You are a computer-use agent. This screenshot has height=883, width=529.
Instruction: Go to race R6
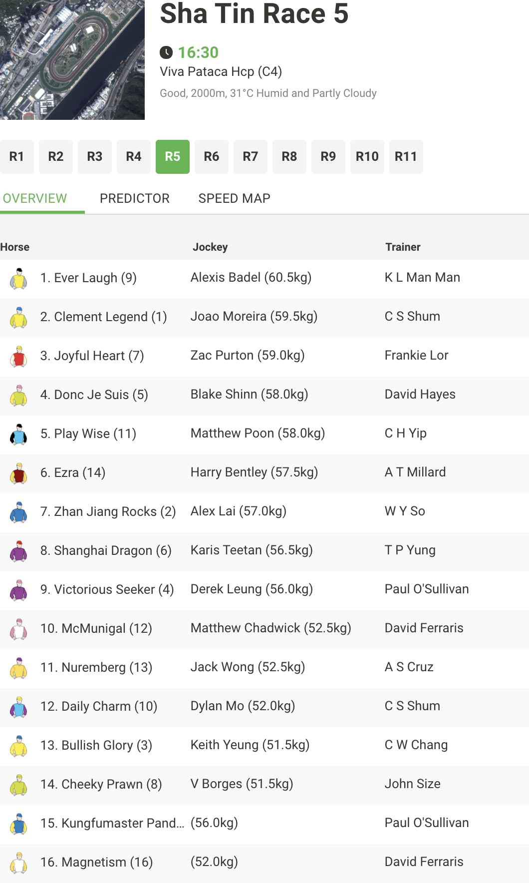pyautogui.click(x=212, y=157)
